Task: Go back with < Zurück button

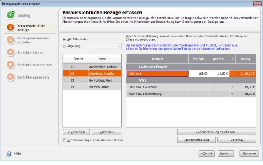Action: [206, 154]
